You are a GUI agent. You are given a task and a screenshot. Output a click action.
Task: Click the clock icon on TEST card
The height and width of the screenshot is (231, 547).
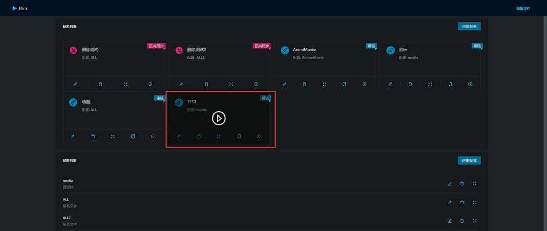click(x=258, y=136)
